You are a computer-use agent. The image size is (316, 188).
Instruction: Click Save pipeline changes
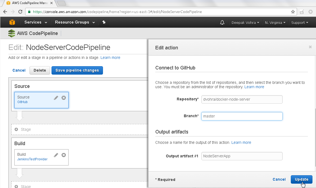click(77, 71)
